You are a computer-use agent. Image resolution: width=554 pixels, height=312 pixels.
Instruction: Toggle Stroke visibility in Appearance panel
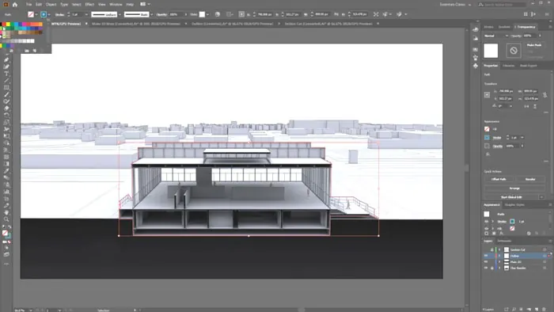[x=487, y=222]
